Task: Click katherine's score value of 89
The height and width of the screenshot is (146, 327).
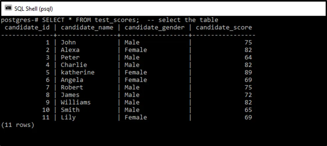Action: (x=248, y=73)
